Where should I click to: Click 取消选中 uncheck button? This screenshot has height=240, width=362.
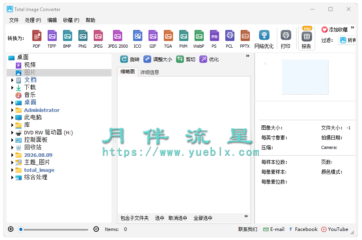[x=178, y=218]
